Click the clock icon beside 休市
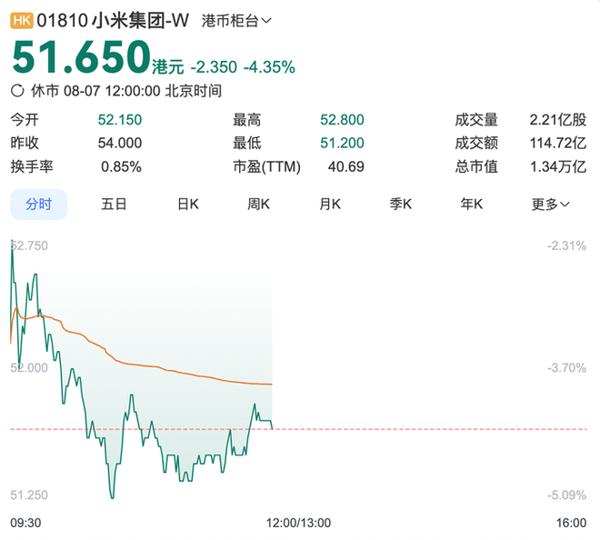The height and width of the screenshot is (540, 600). (17, 91)
